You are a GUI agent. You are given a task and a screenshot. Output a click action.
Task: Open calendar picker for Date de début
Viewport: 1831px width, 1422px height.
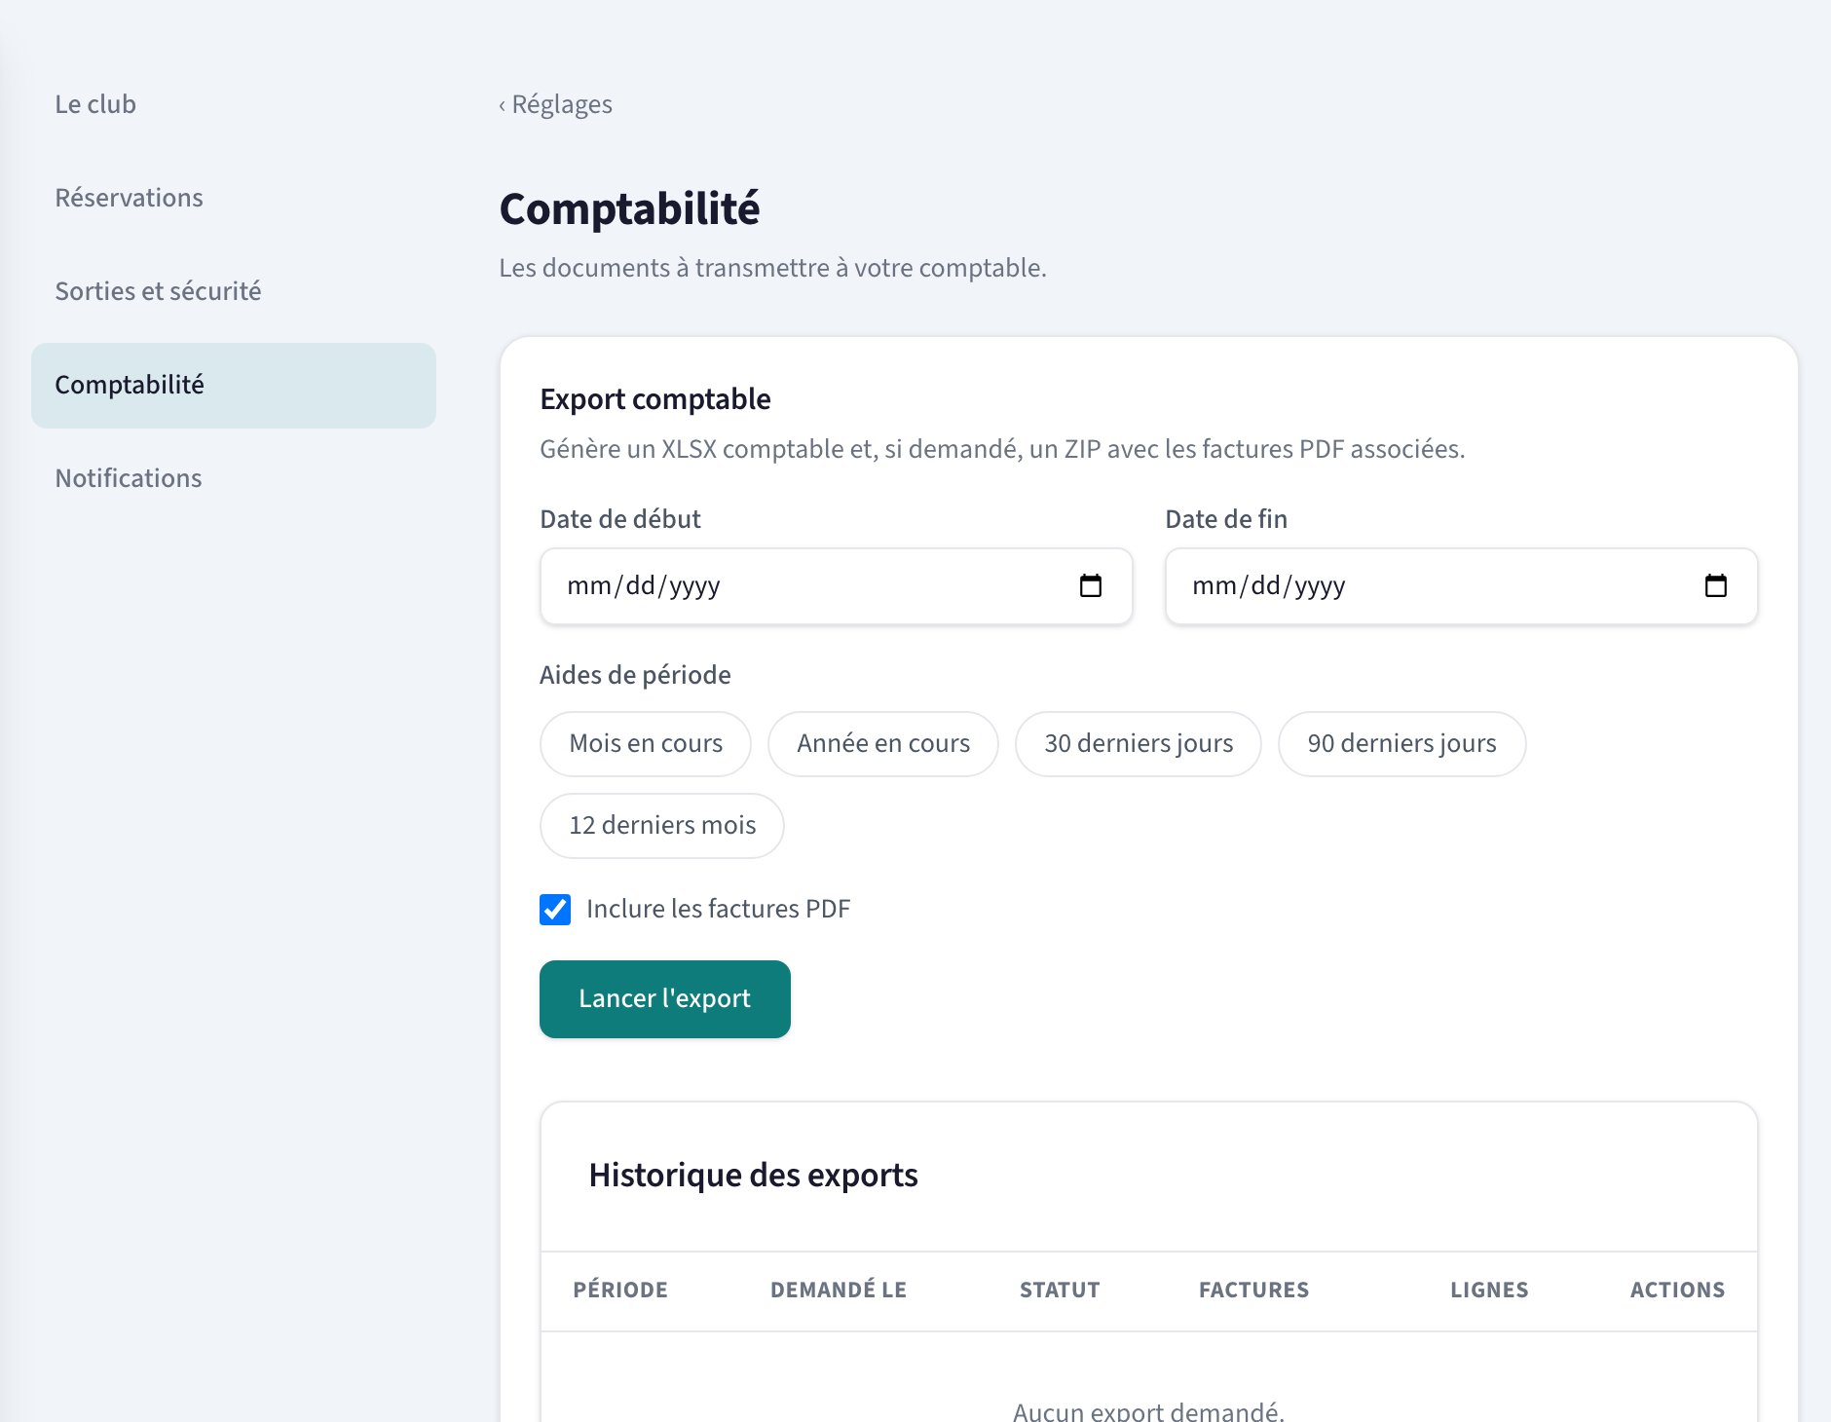coord(1091,585)
